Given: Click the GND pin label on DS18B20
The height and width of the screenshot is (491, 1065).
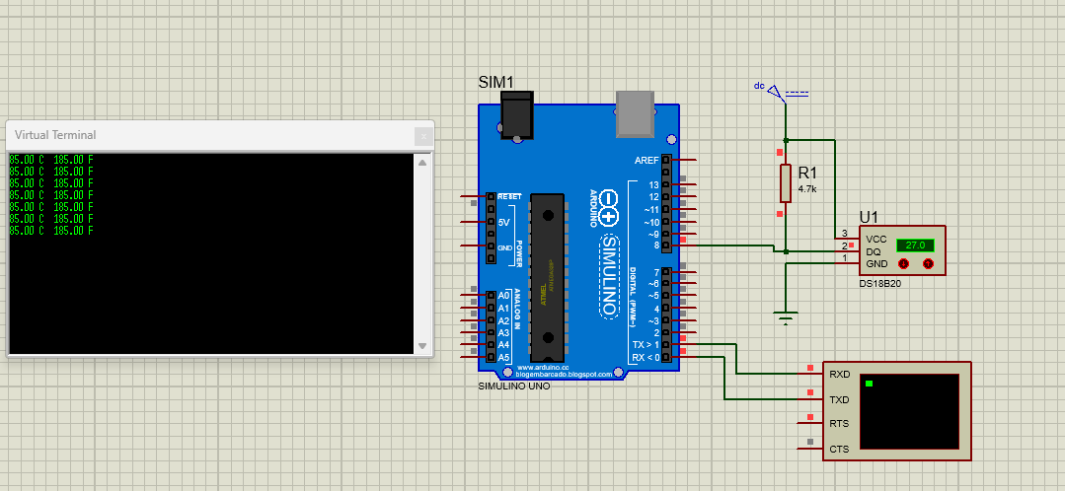Looking at the screenshot, I should [x=876, y=264].
